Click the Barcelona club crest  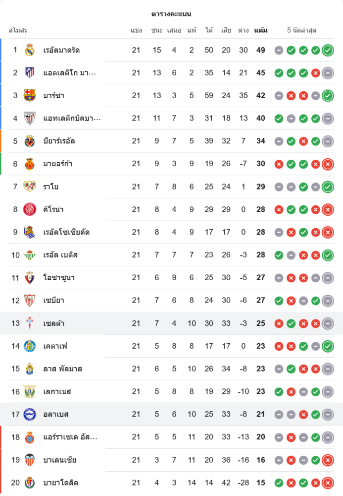30,95
